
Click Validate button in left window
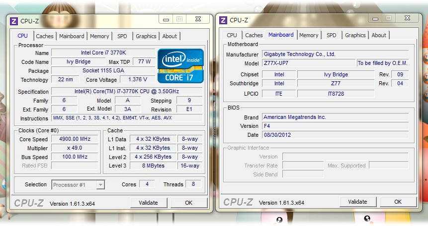tap(148, 203)
